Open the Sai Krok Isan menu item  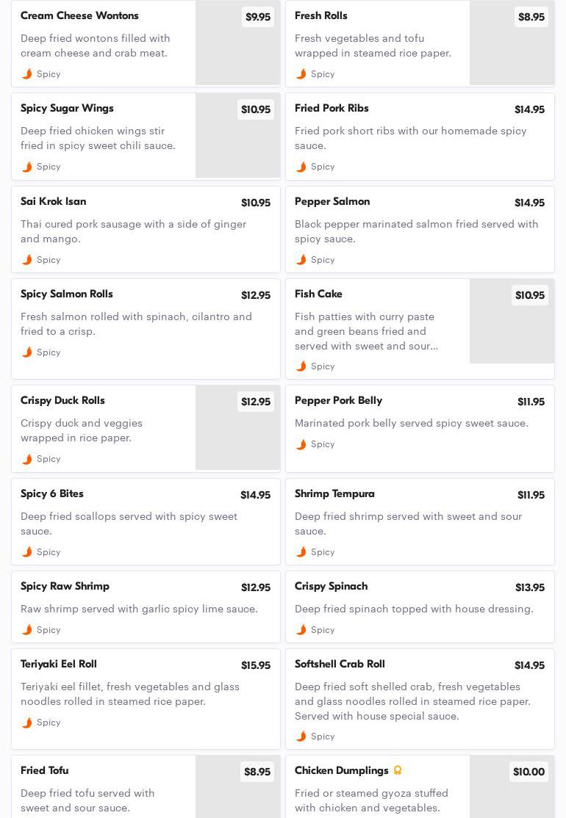[x=146, y=230]
